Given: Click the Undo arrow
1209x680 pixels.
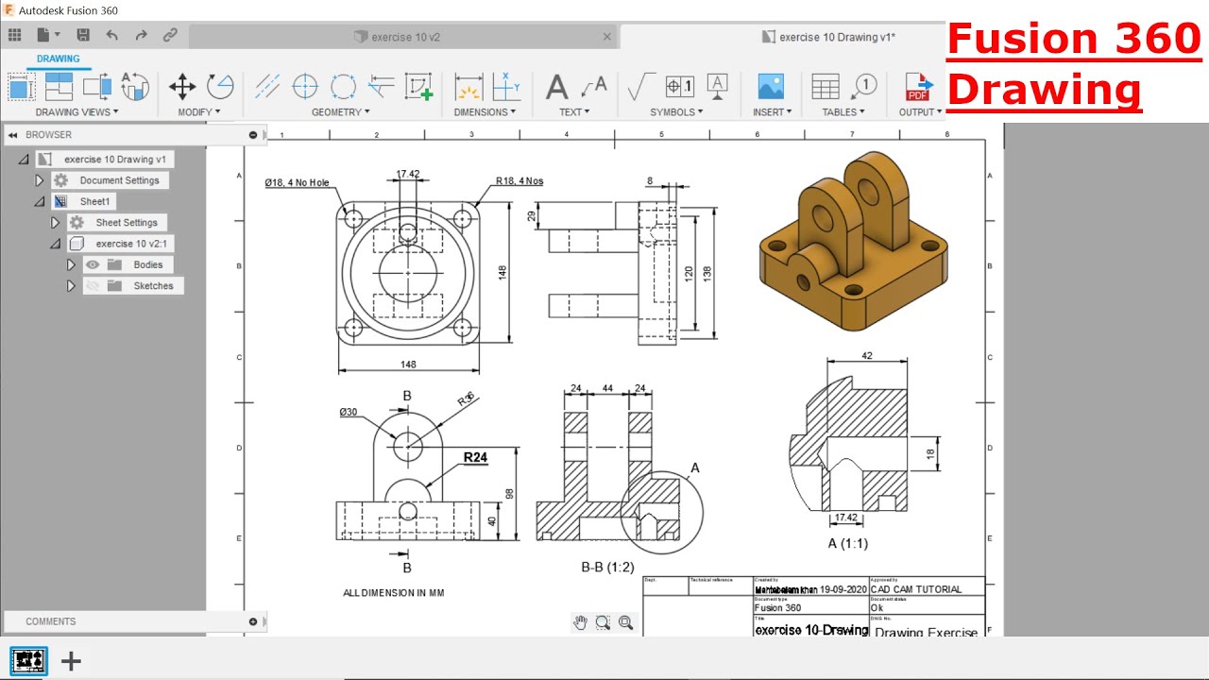Looking at the screenshot, I should tap(112, 35).
